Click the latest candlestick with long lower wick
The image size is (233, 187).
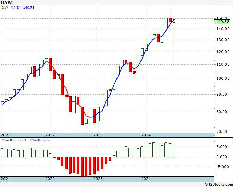point(174,43)
